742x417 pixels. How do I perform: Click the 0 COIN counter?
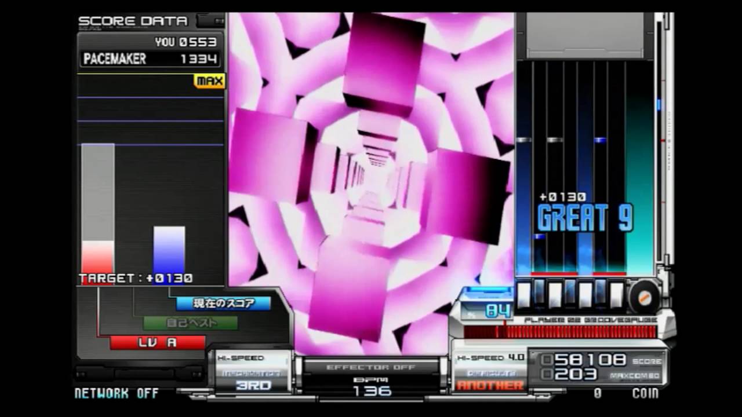(x=626, y=393)
